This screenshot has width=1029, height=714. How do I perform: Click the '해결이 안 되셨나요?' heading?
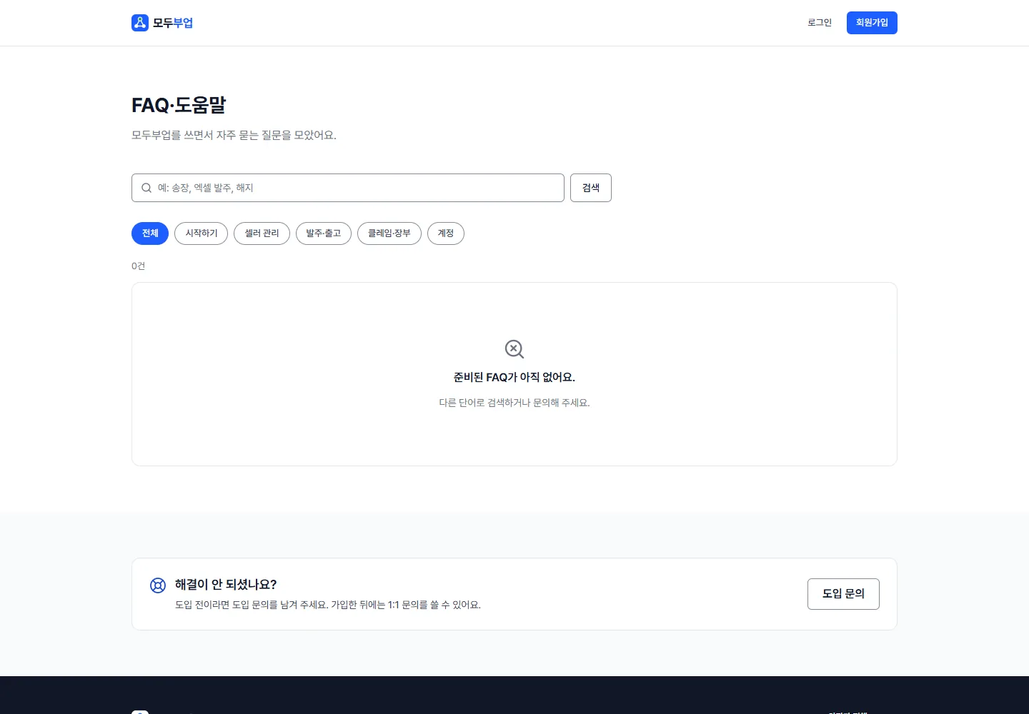(x=226, y=584)
